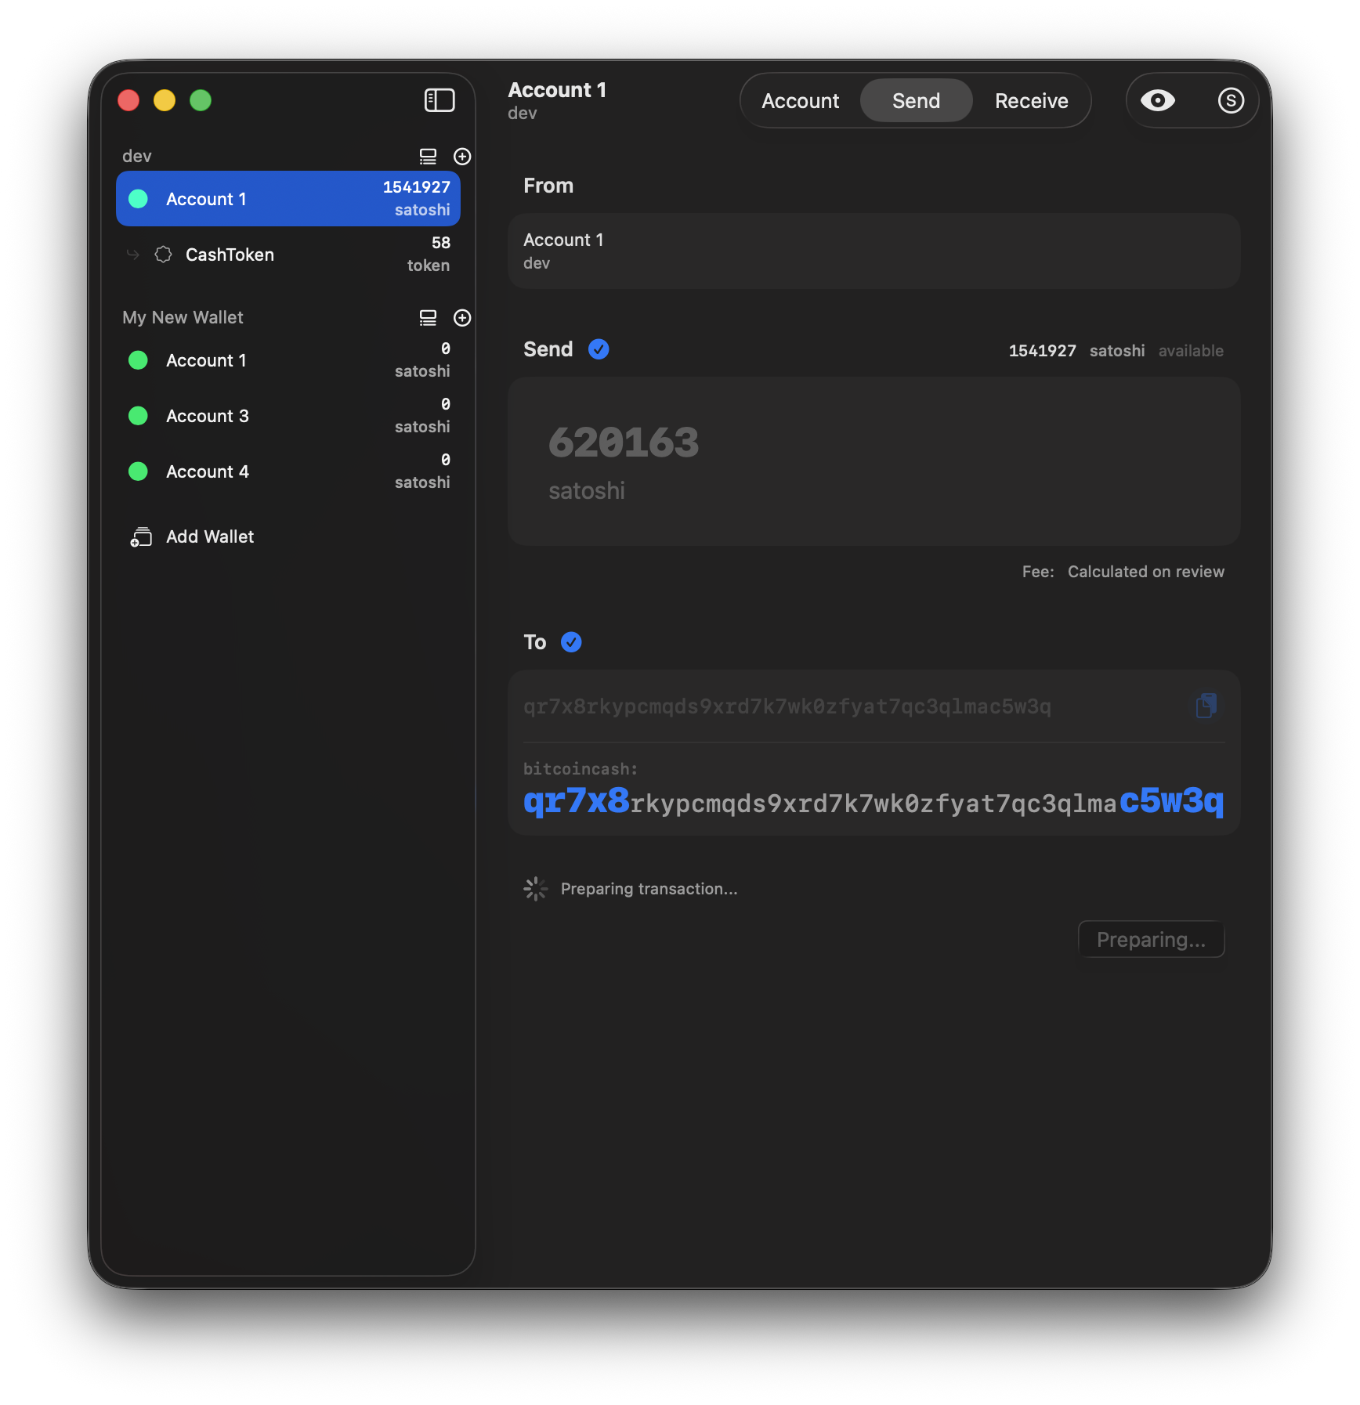Click Account 1 dev window title
1360x1405 pixels.
point(557,101)
